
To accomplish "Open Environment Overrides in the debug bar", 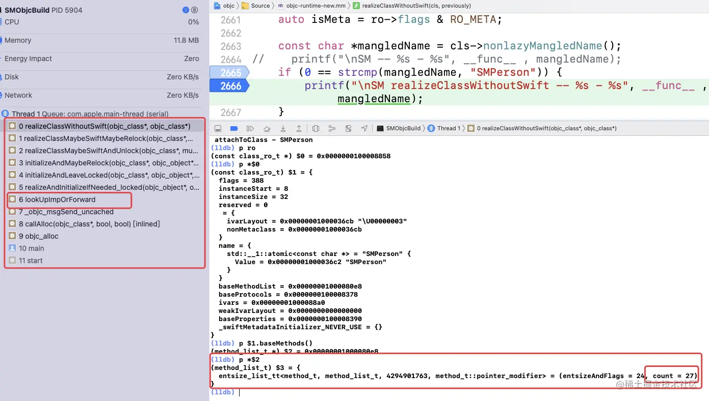I will (x=348, y=128).
